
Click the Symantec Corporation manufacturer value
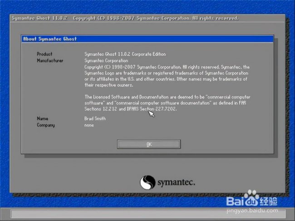[x=106, y=60]
